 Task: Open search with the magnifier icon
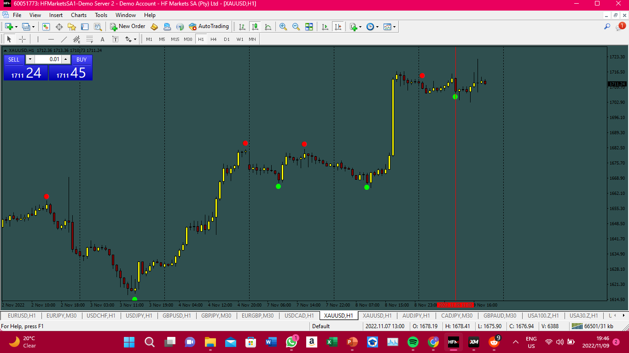pos(607,27)
